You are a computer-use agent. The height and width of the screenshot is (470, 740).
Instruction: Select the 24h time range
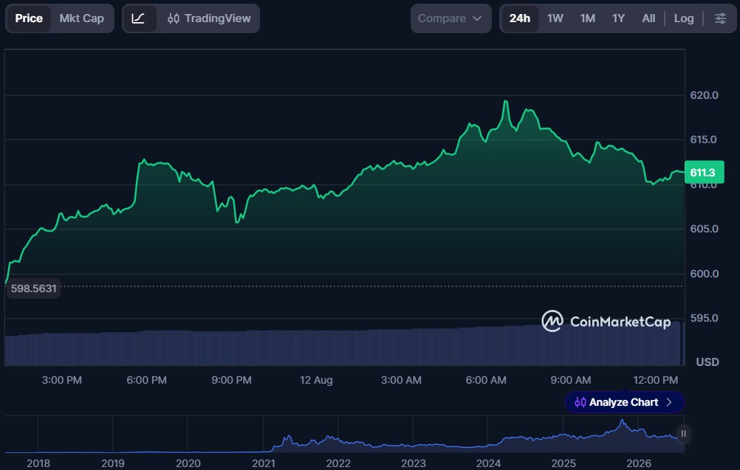520,18
